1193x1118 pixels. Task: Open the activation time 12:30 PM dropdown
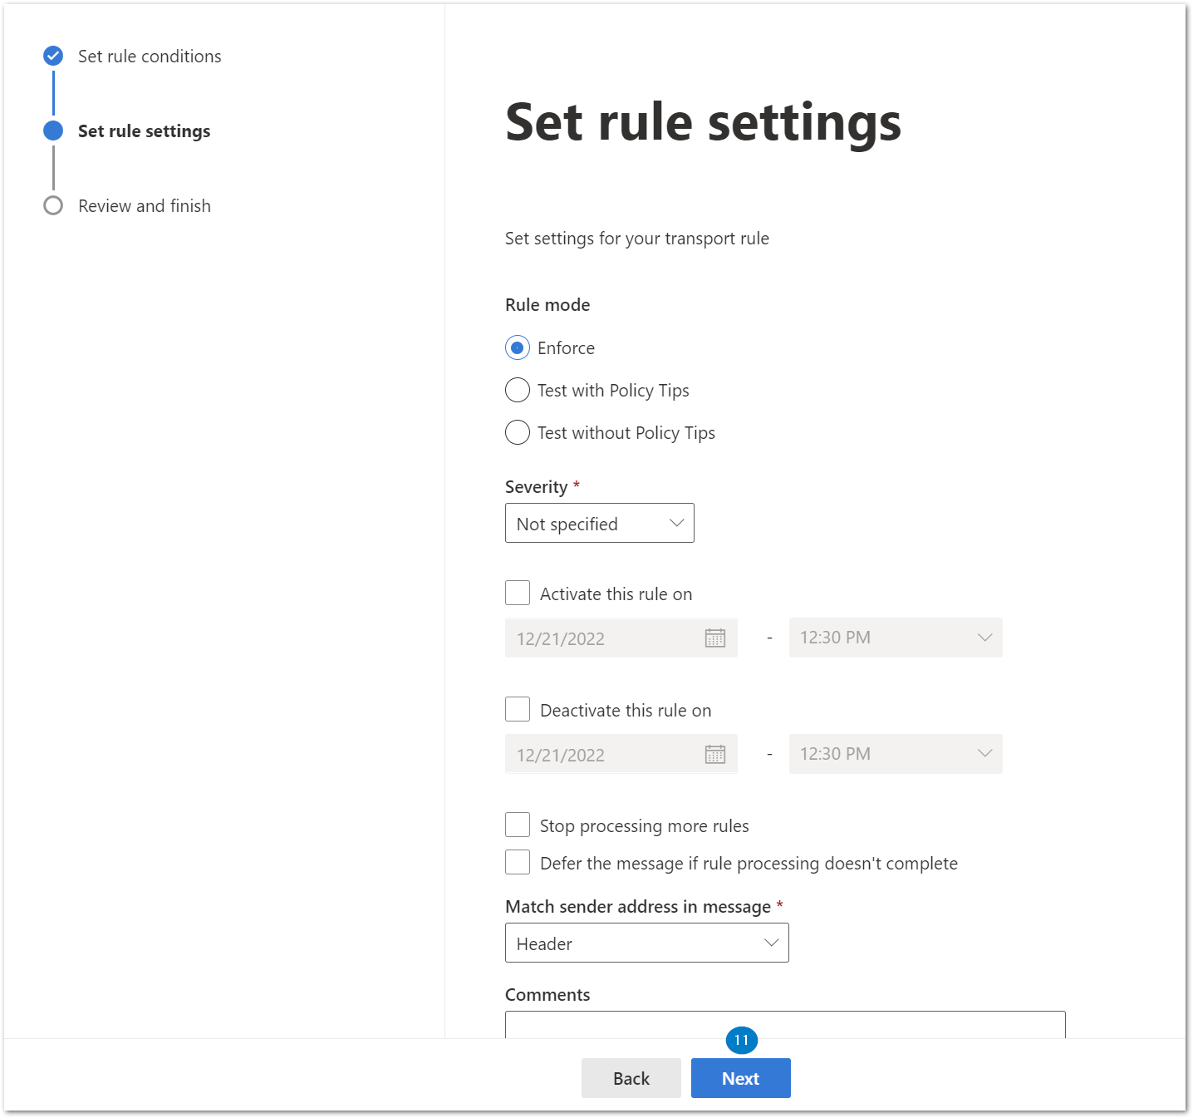tap(896, 638)
